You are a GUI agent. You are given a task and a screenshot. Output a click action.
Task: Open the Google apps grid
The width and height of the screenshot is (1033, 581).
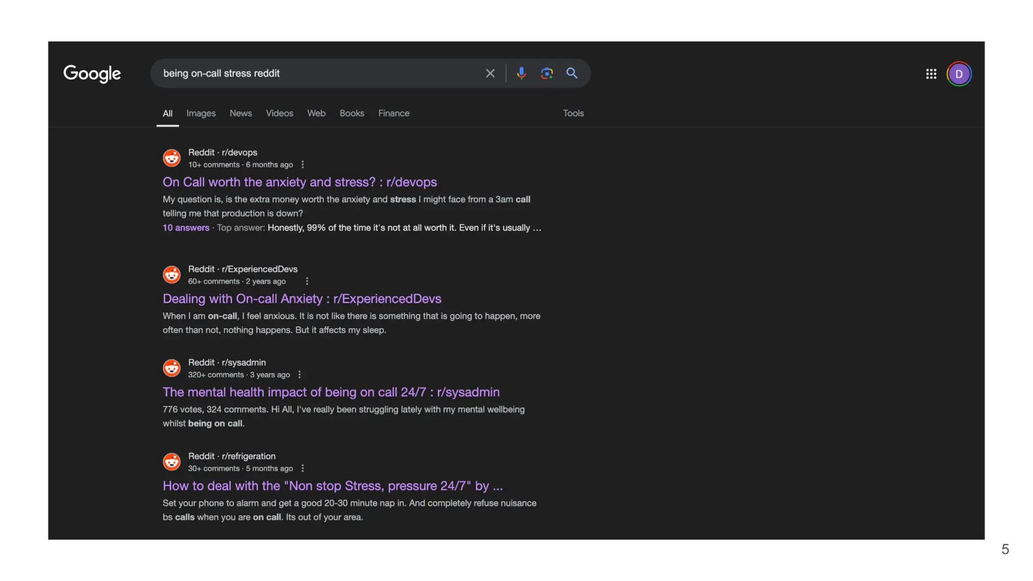tap(931, 74)
